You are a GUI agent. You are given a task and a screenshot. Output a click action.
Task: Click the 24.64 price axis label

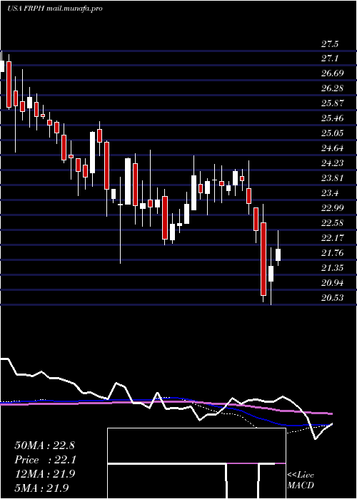click(332, 148)
